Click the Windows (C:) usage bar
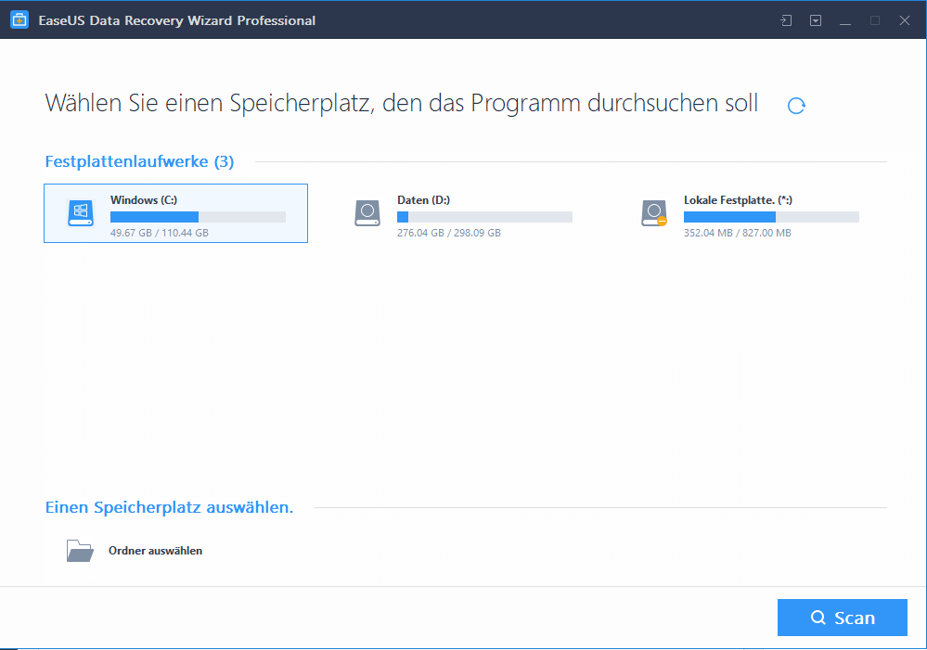 [x=198, y=217]
